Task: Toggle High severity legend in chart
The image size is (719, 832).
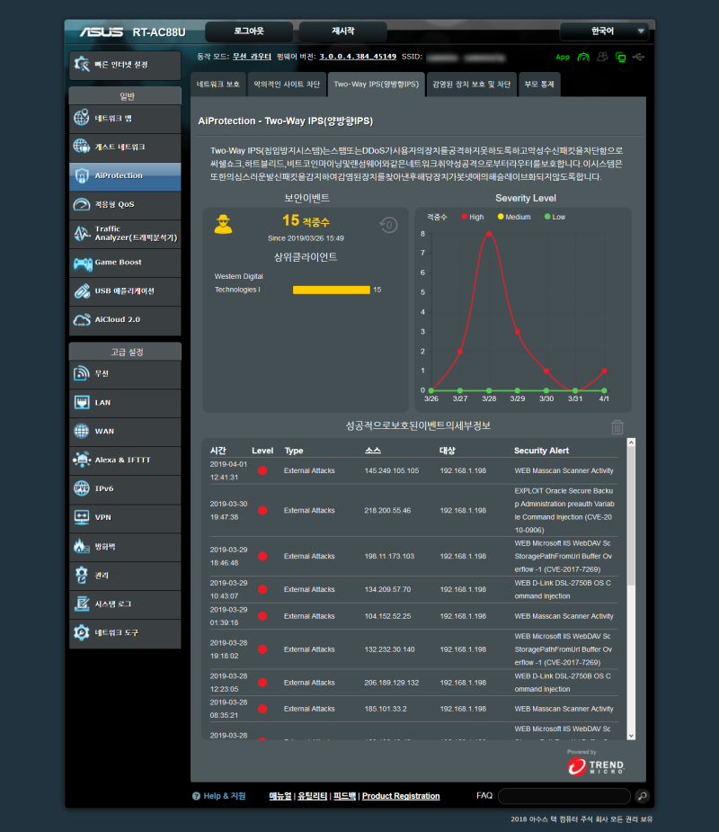Action: click(x=473, y=217)
